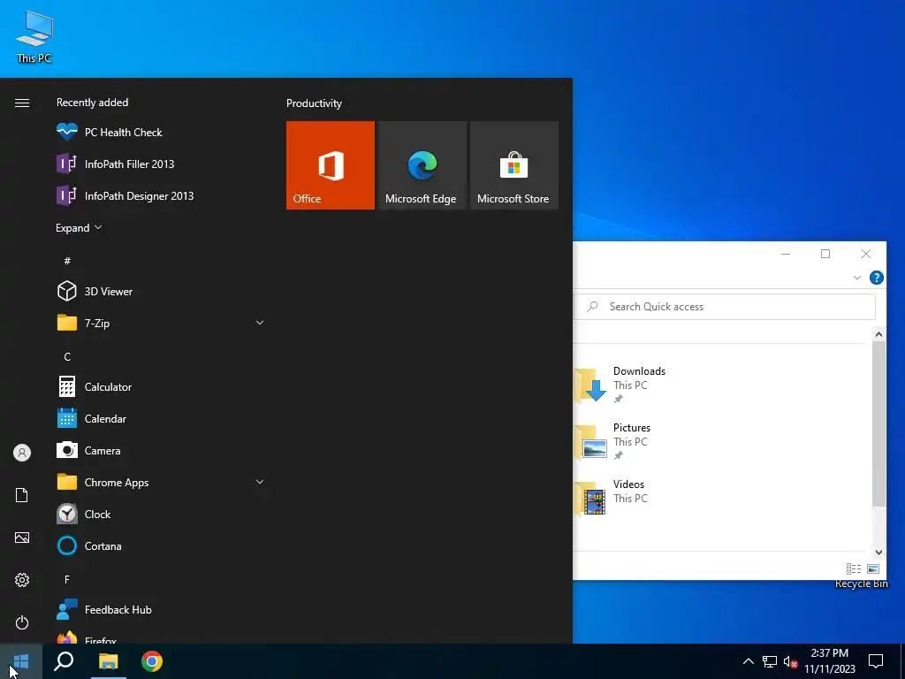905x679 pixels.
Task: Click the Productivity group title
Action: [314, 103]
